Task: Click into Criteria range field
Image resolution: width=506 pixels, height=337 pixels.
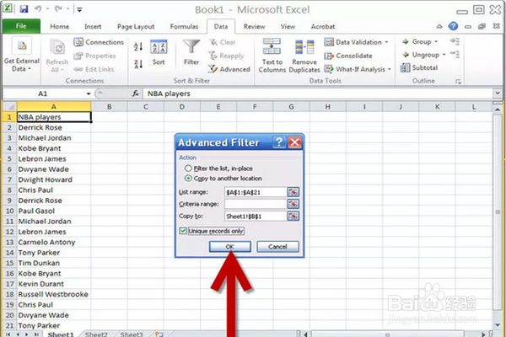Action: click(256, 204)
